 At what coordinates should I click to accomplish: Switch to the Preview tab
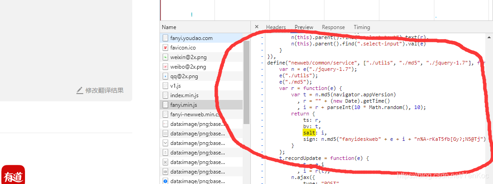click(x=304, y=27)
